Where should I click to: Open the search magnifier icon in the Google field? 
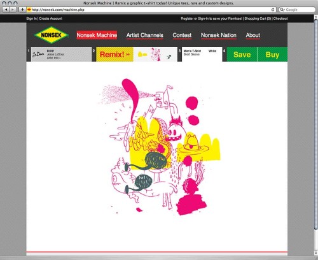[282, 10]
